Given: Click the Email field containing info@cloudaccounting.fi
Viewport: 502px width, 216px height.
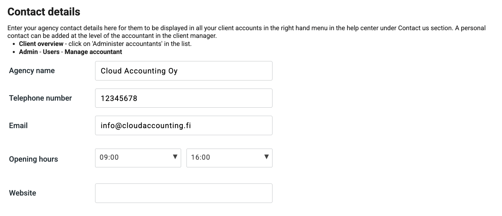Looking at the screenshot, I should (x=183, y=125).
